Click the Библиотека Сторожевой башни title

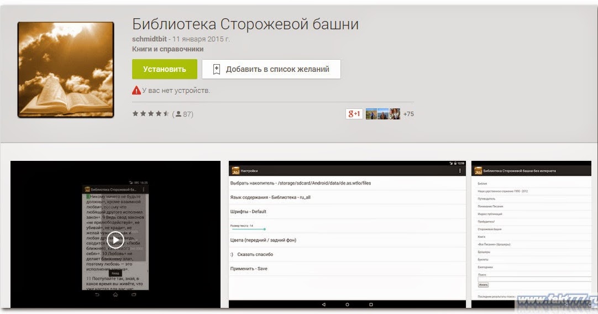[245, 24]
